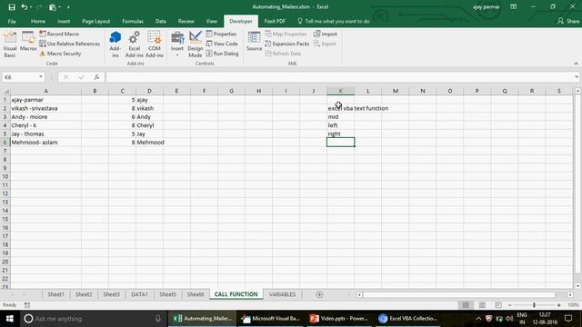Zoom in with the plus button
This screenshot has height=327, width=582.
pyautogui.click(x=558, y=305)
